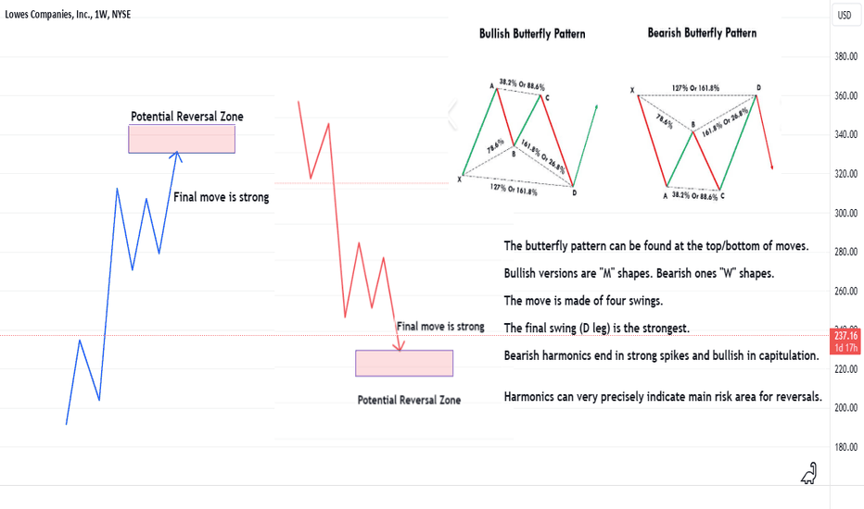Click the red arrowhead above the lower zone
Screen dimensions: 864x509
(399, 345)
